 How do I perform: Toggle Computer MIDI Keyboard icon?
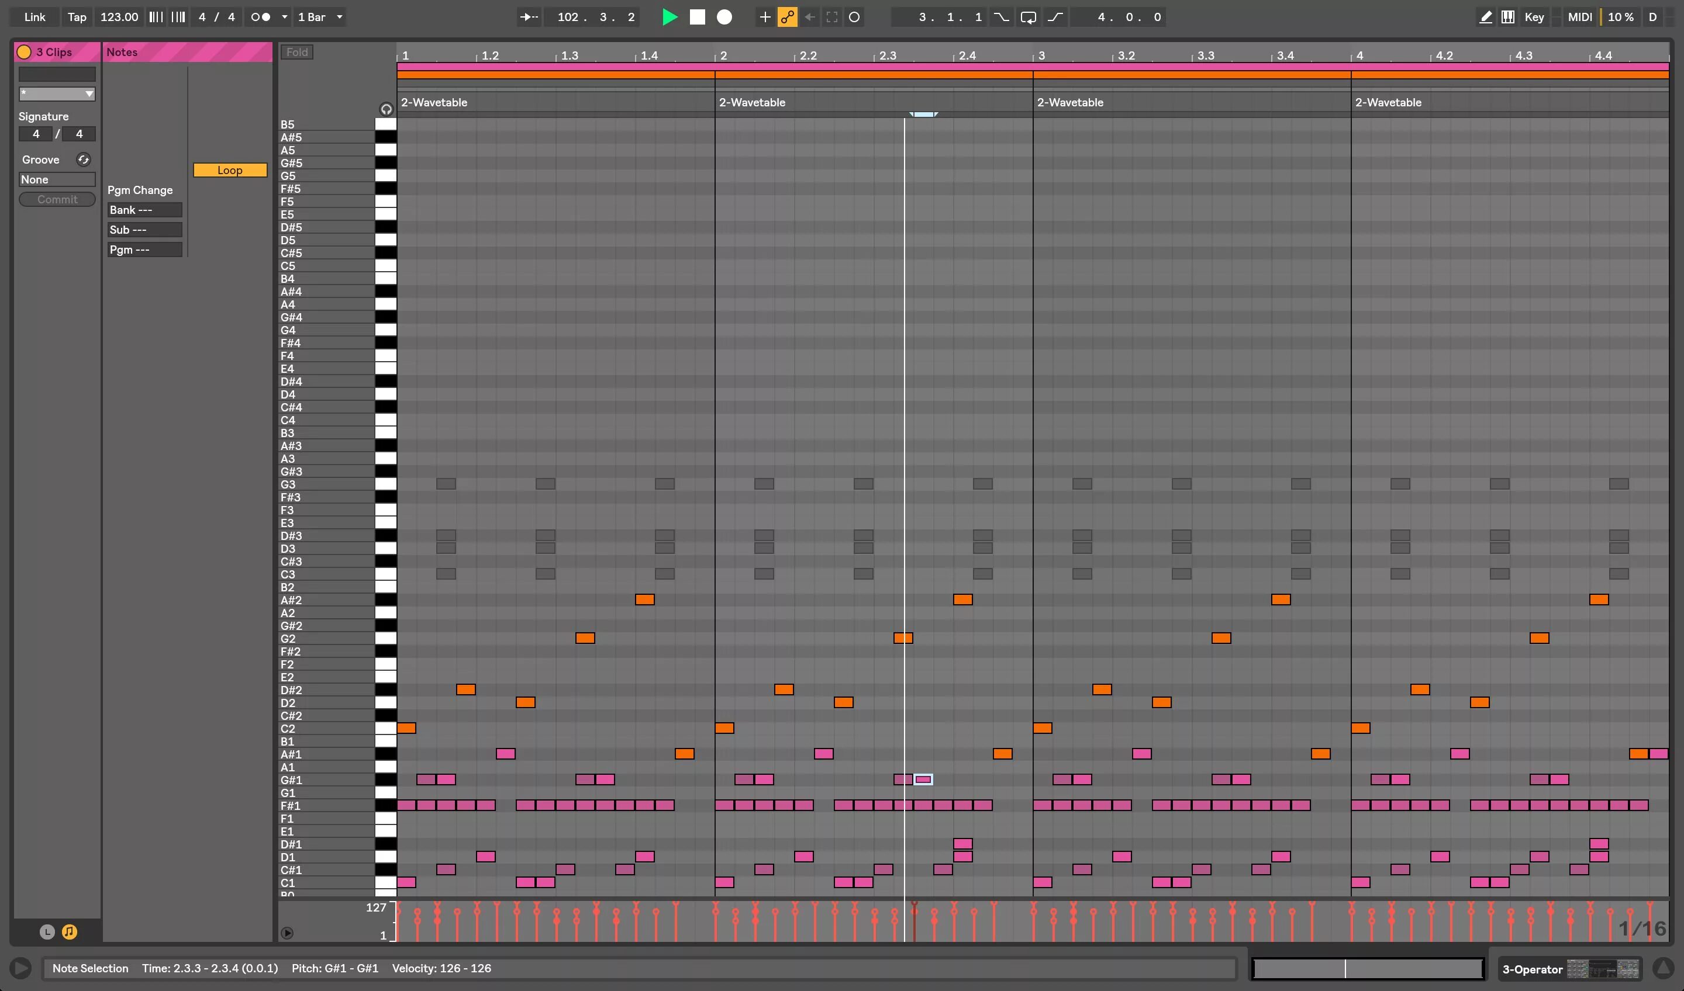[1507, 17]
